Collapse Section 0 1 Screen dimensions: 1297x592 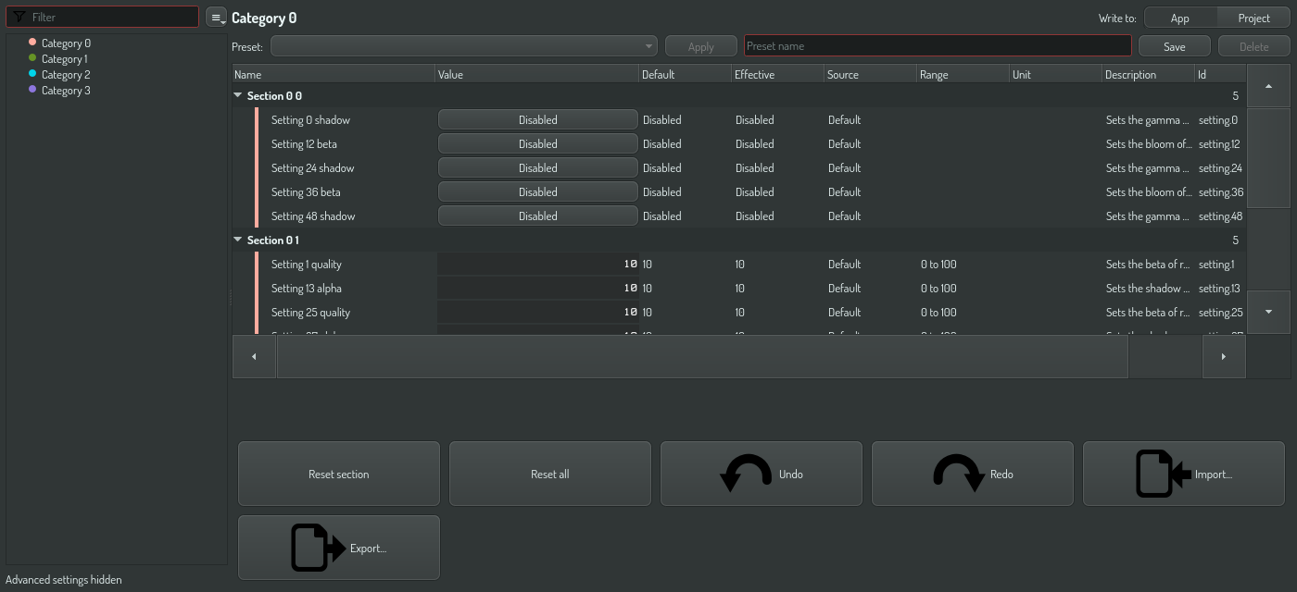coord(238,240)
